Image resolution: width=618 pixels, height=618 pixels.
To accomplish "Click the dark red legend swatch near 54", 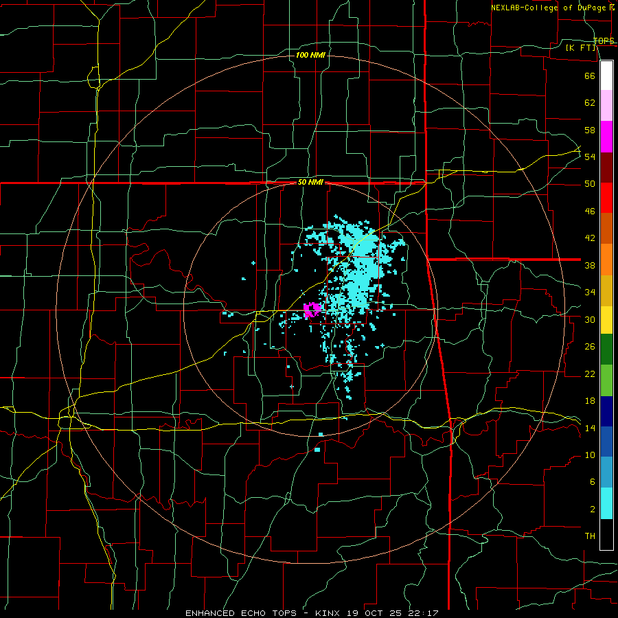I will 606,168.
